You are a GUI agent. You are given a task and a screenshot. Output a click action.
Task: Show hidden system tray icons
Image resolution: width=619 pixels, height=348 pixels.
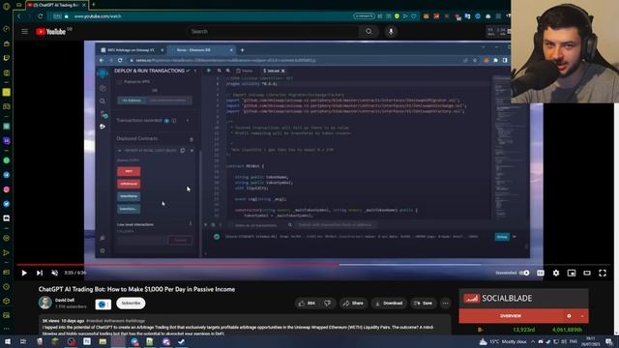tap(533, 341)
